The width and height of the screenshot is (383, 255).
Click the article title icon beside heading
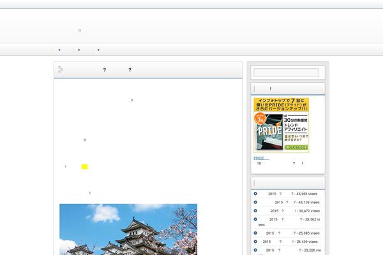[x=61, y=69]
